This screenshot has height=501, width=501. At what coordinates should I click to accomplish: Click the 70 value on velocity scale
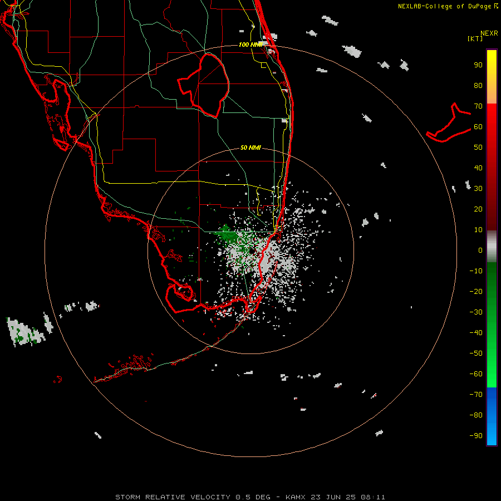click(x=478, y=106)
